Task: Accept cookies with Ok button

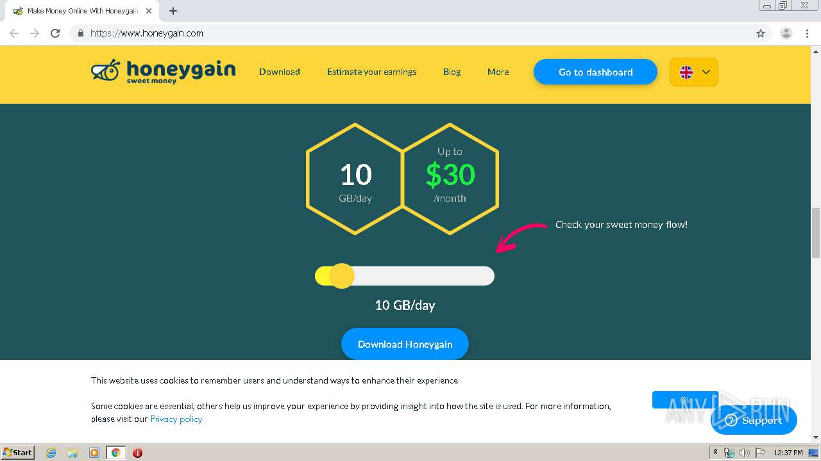Action: 685,400
